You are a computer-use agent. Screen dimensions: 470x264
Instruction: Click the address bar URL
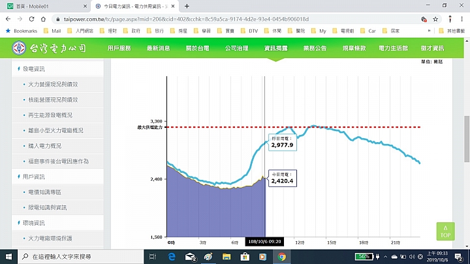coord(186,19)
